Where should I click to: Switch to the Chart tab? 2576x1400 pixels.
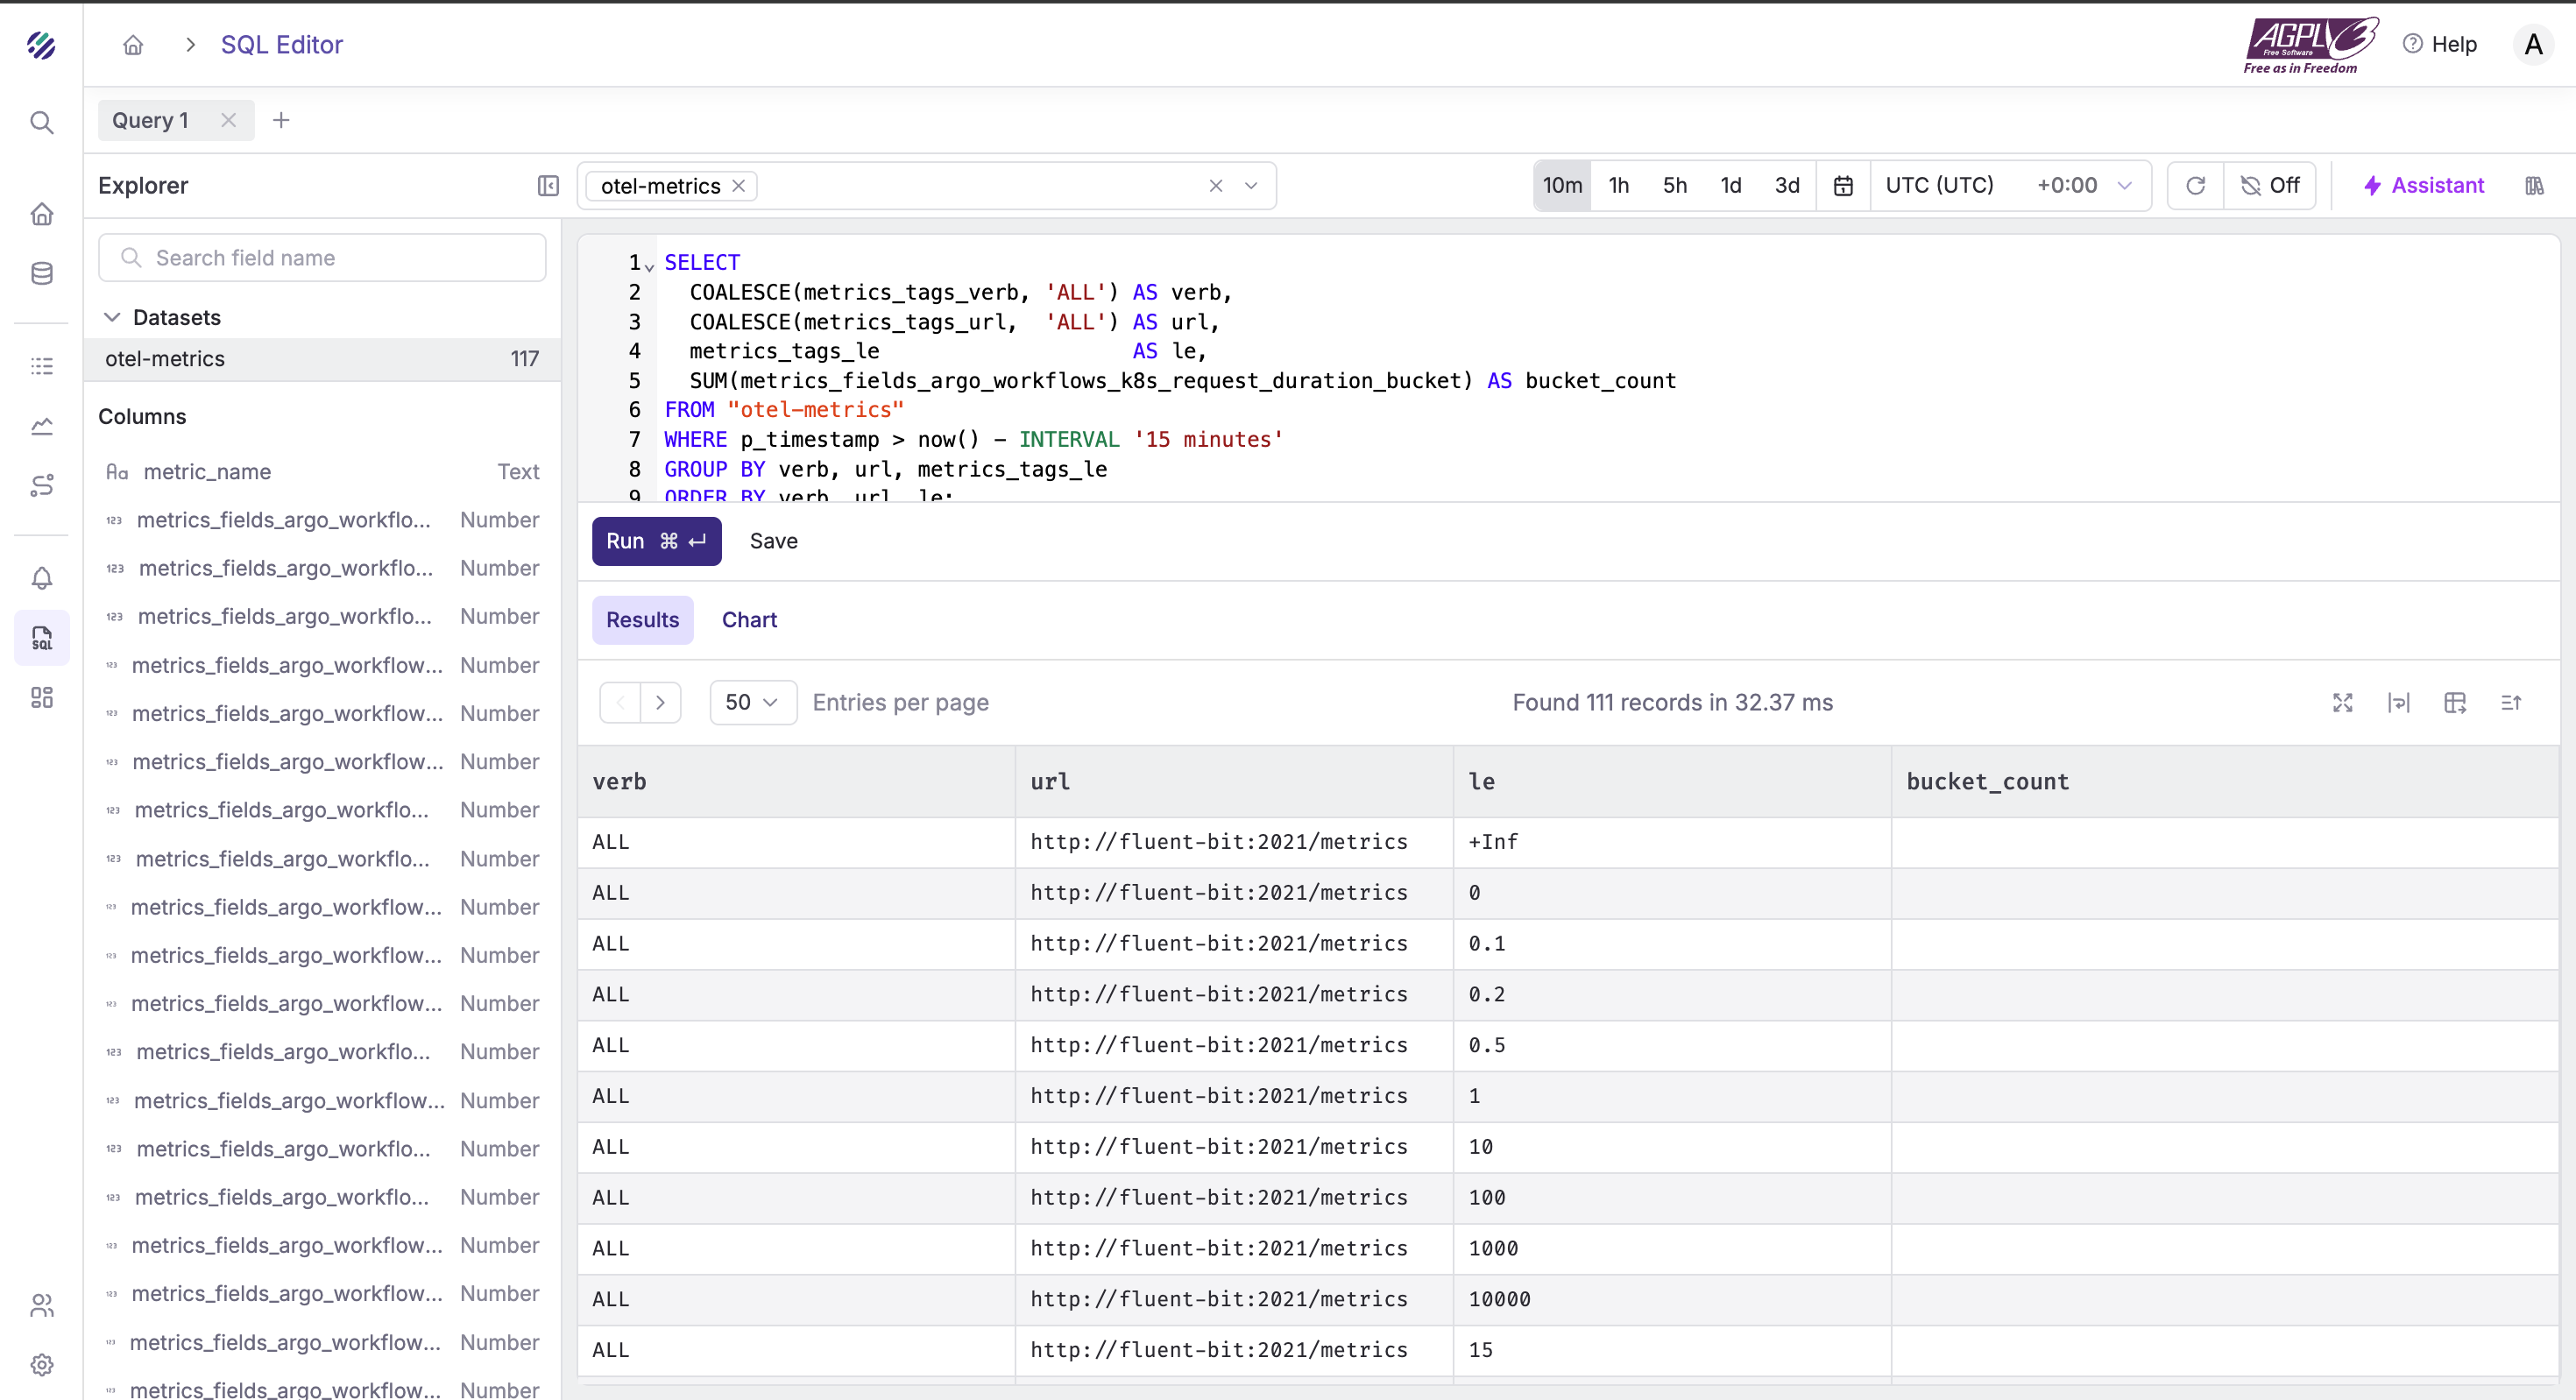pos(749,620)
